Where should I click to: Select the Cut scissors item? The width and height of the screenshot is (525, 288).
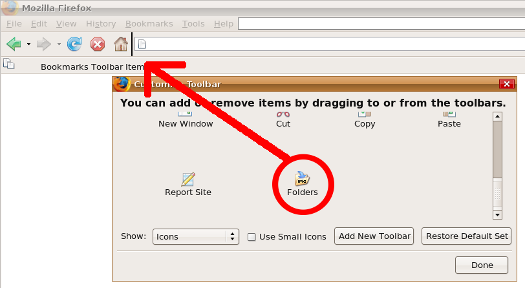[283, 119]
